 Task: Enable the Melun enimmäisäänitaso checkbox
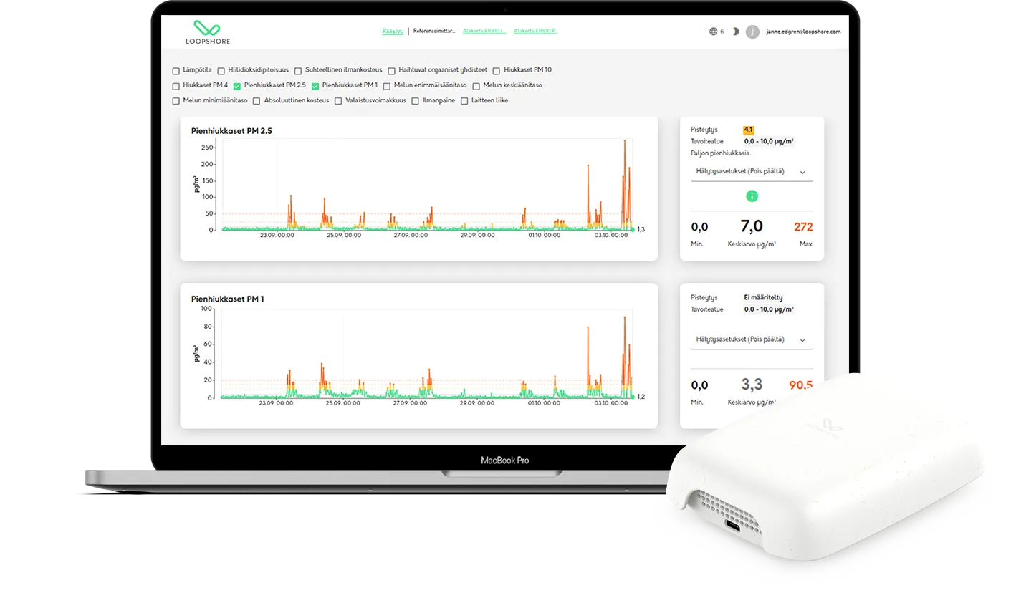coord(387,86)
